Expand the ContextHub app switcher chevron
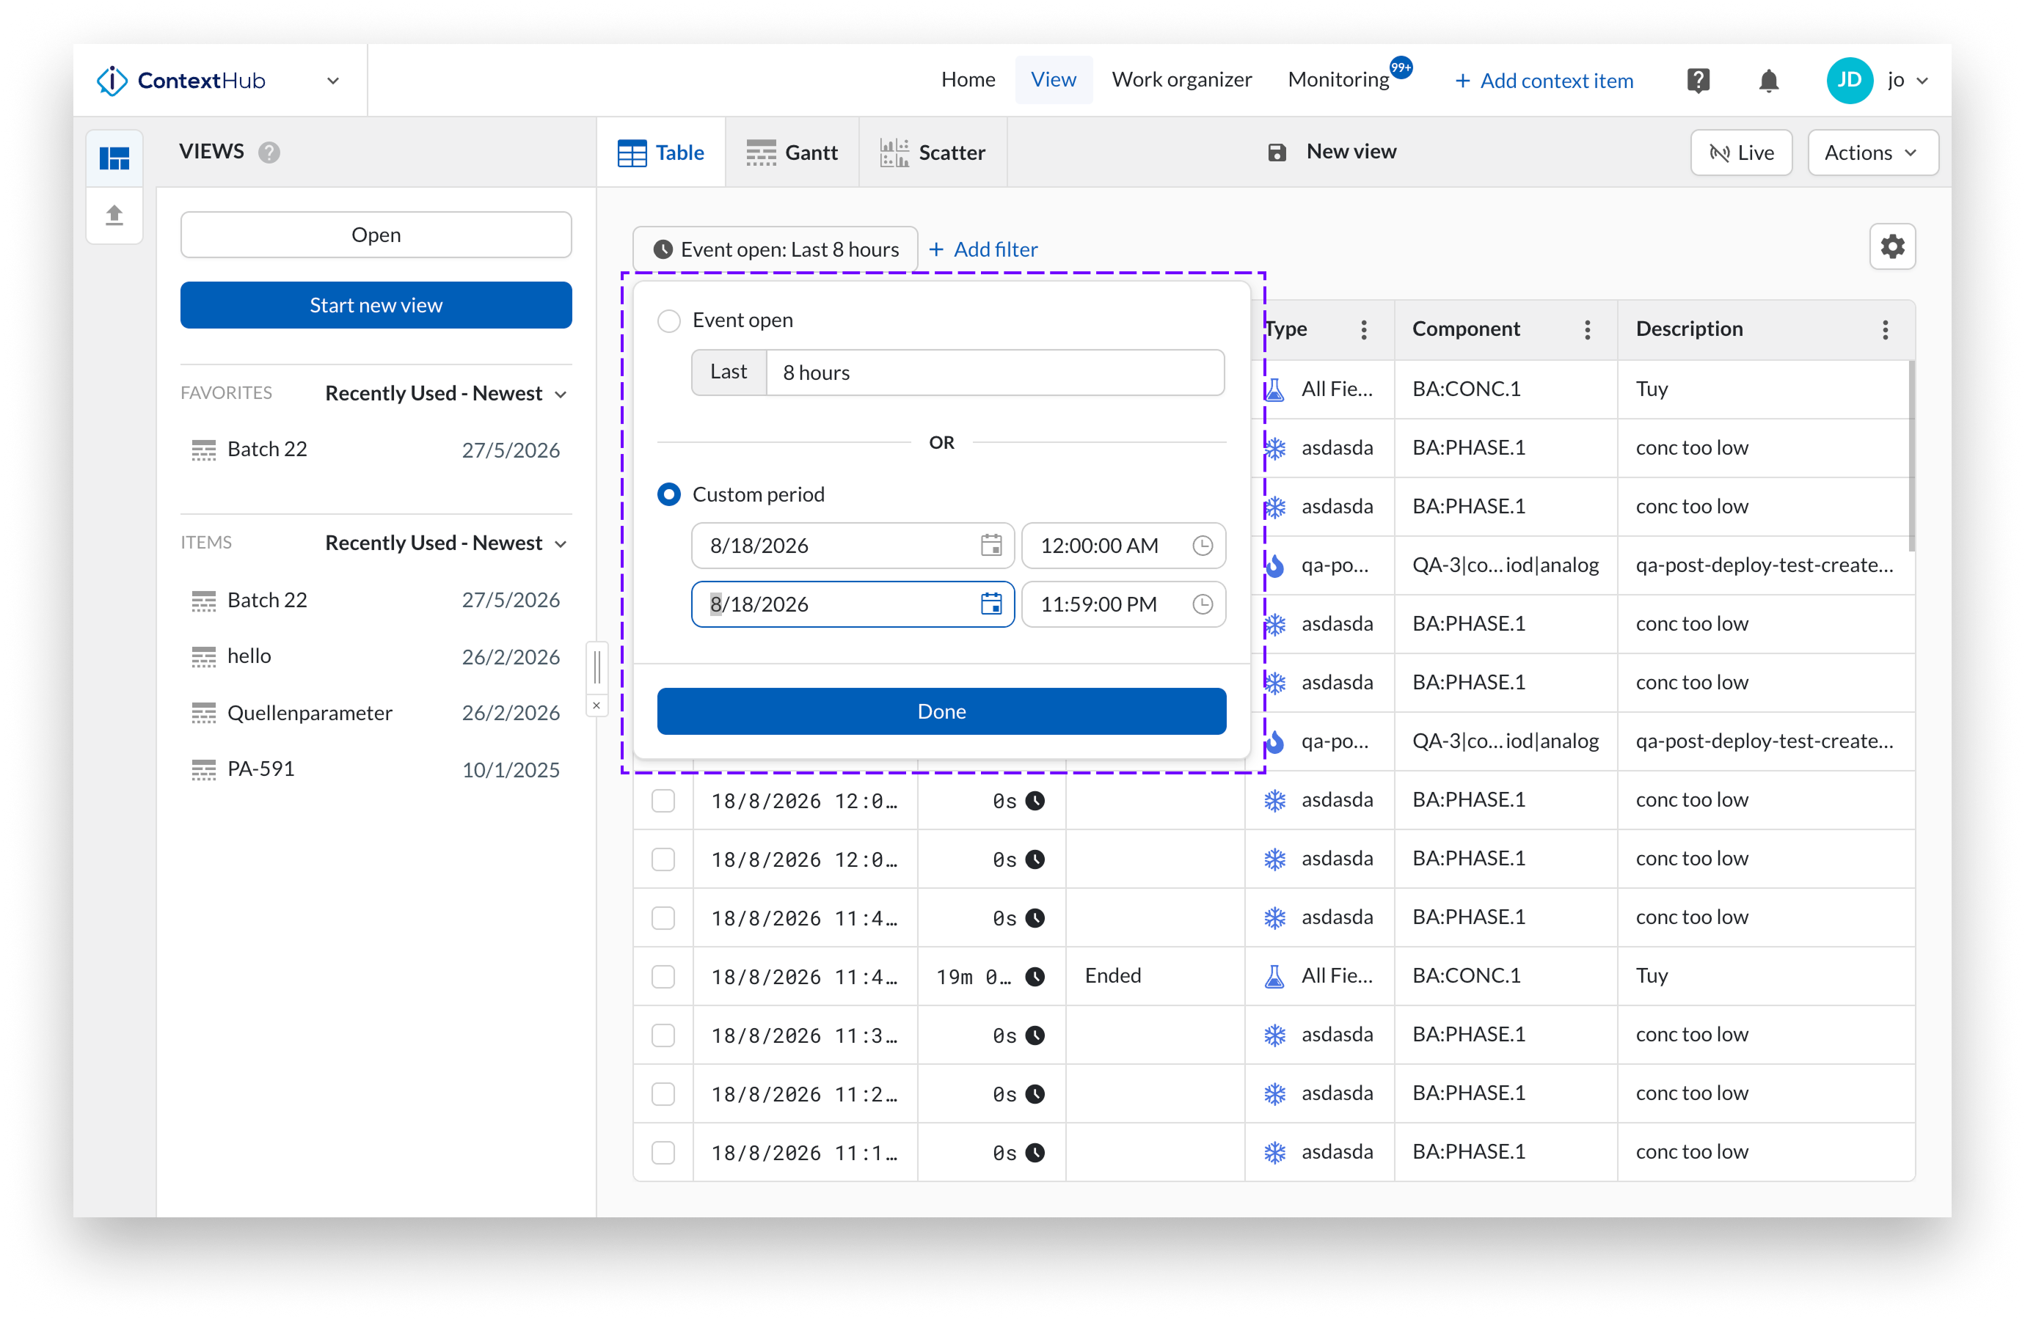 point(332,81)
